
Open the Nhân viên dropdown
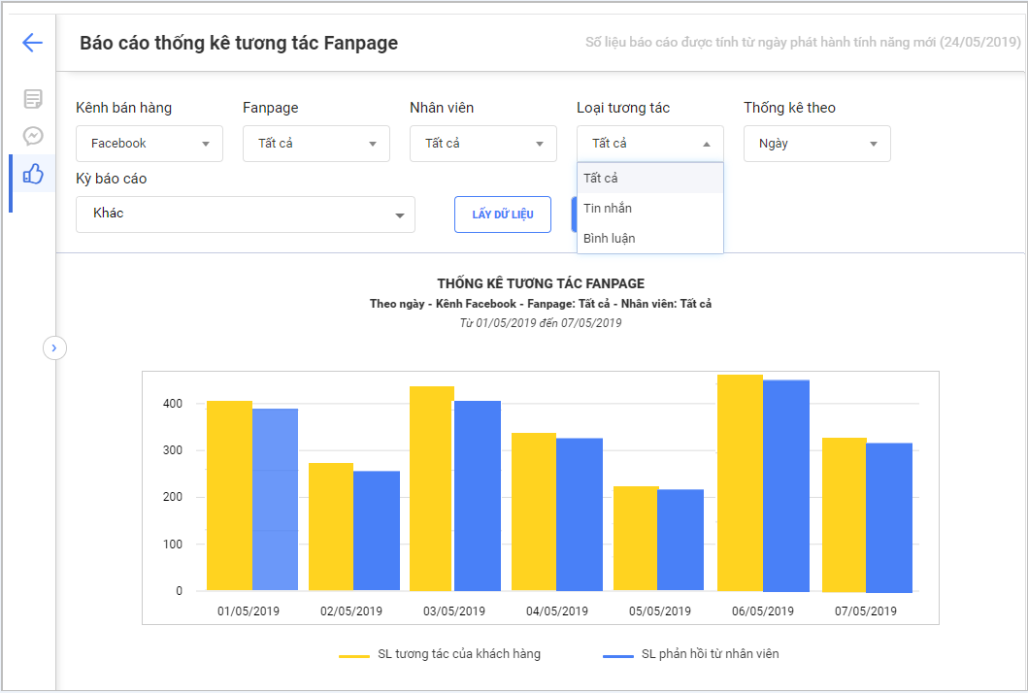483,144
